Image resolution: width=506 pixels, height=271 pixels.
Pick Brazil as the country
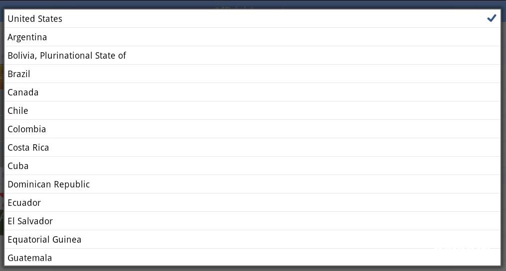(19, 74)
